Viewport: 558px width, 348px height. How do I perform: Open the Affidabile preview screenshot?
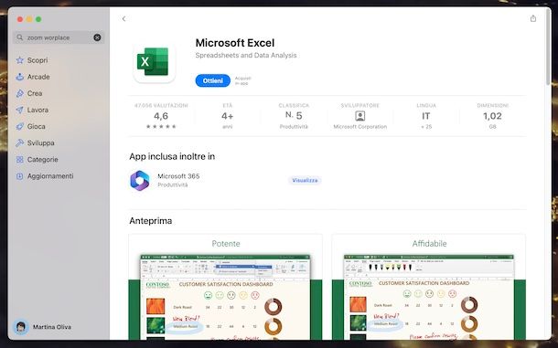point(429,287)
